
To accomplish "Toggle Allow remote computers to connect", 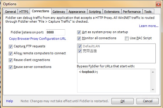I will point(10,53).
